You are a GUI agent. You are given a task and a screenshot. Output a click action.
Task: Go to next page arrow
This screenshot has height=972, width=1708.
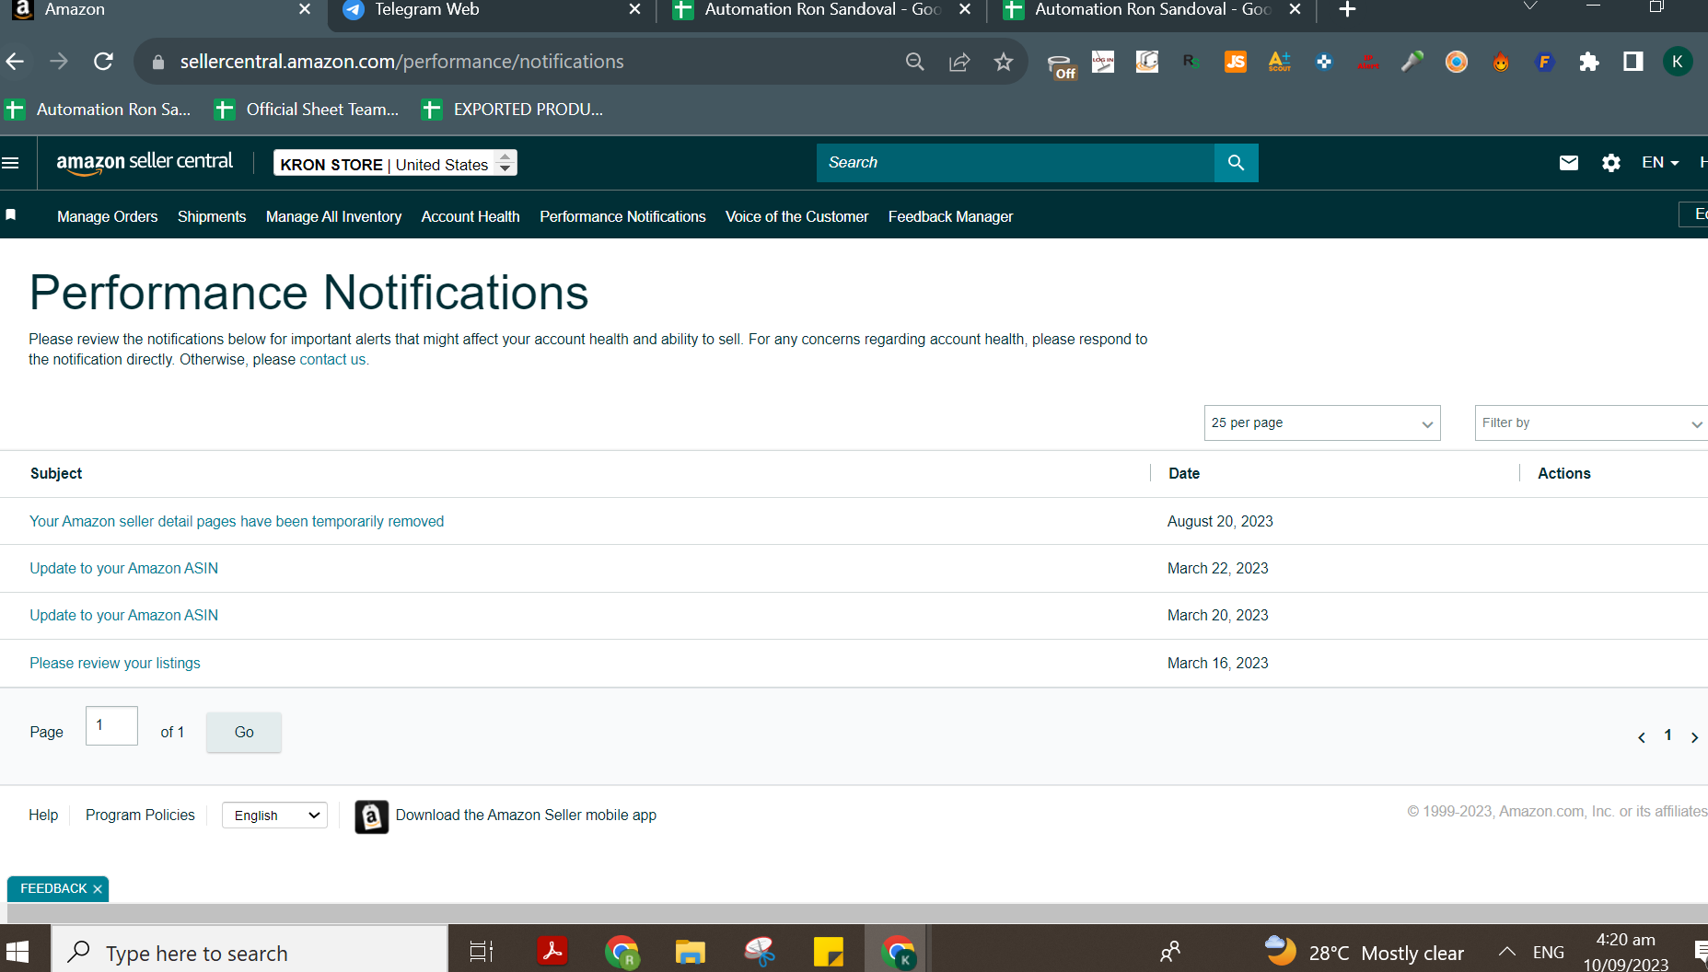(x=1694, y=737)
